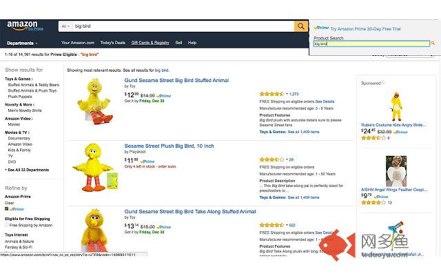Uncheck the Prime filter checkbox
The width and height of the screenshot is (441, 276).
click(7, 208)
